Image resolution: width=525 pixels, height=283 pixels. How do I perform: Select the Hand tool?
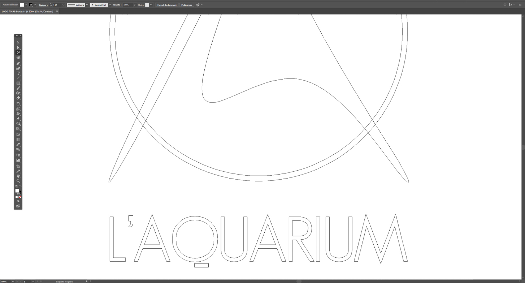(x=18, y=176)
